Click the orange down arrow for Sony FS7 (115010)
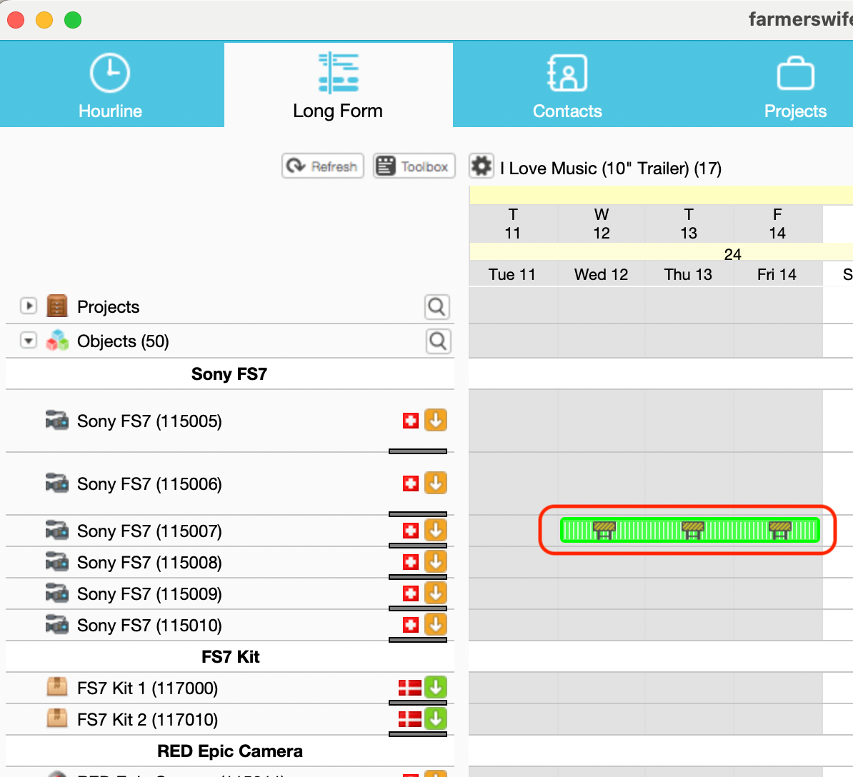The image size is (853, 777). click(x=436, y=624)
